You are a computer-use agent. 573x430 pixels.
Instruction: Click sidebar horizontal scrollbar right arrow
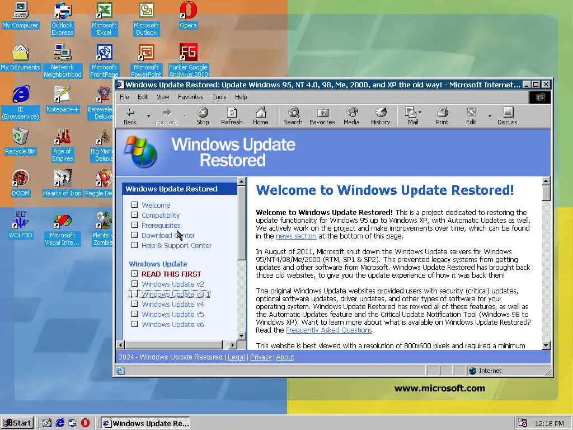click(x=233, y=344)
